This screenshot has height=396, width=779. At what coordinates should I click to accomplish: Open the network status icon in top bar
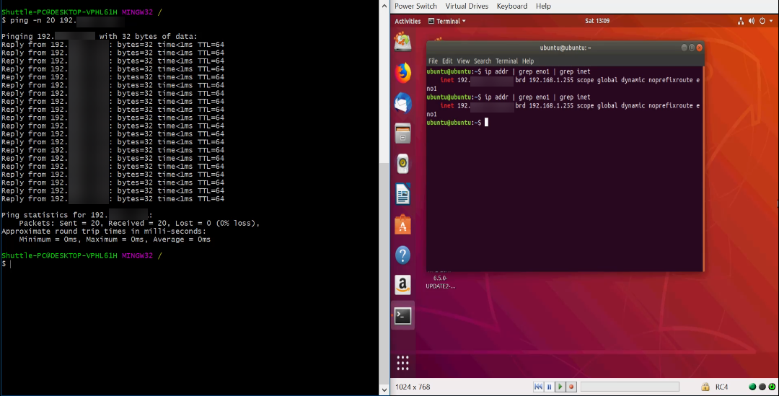click(x=741, y=21)
